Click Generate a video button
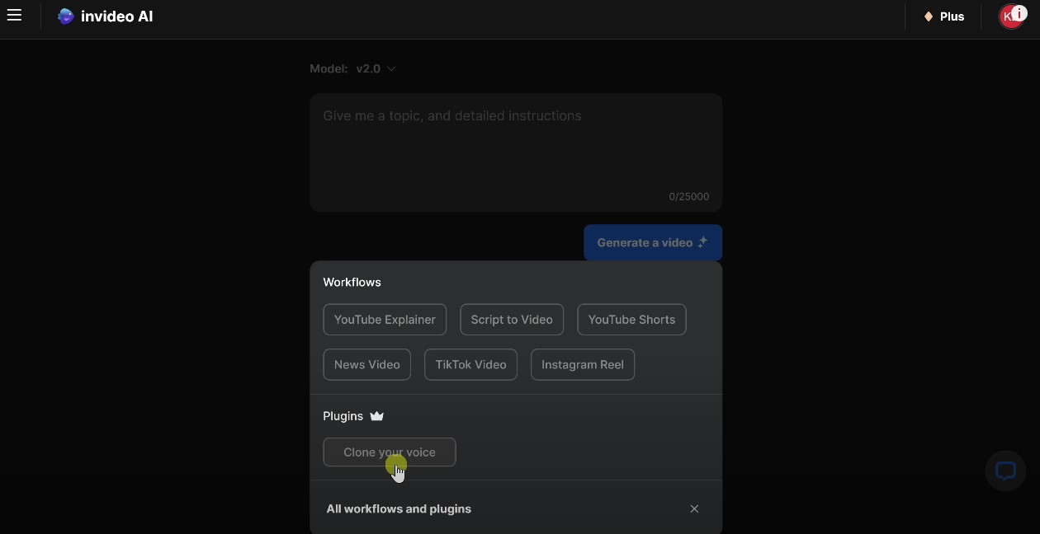 (653, 242)
